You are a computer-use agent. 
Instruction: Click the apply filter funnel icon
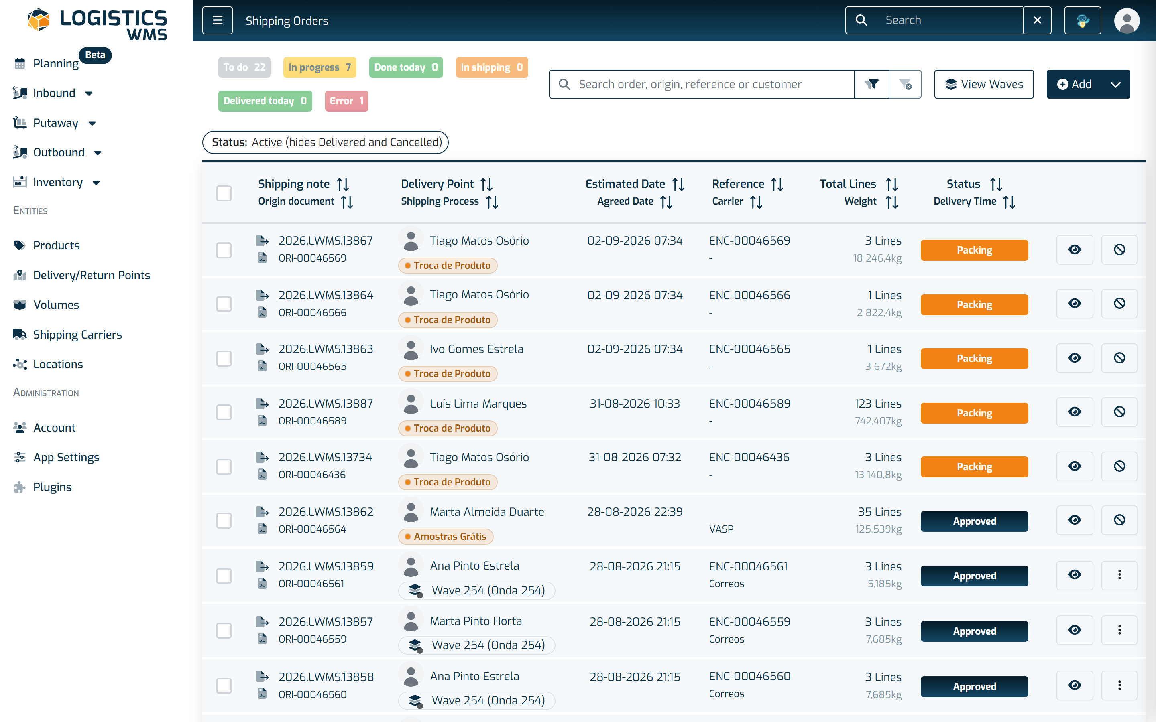click(x=872, y=84)
